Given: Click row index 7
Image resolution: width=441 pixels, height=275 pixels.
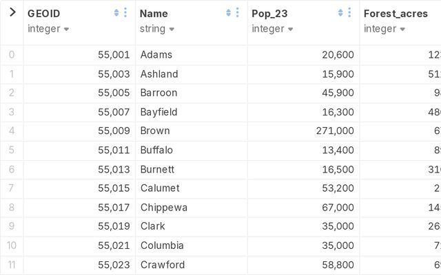Looking at the screenshot, I should (x=12, y=188).
